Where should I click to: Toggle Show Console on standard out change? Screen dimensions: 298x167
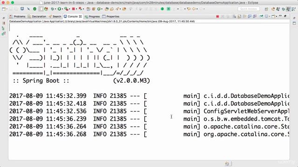point(250,17)
